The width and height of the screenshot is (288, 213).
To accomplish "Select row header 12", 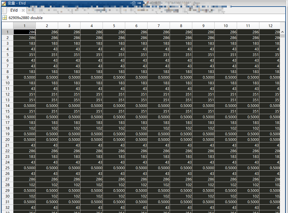I will pyautogui.click(x=7, y=94).
